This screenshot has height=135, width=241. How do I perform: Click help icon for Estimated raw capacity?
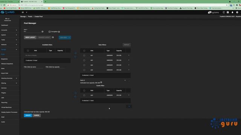click(x=101, y=82)
